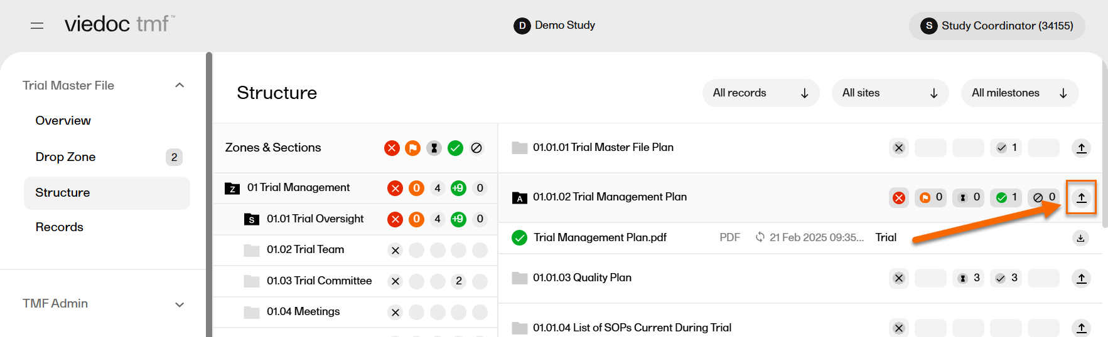Click the hourglass pending icon in Zones header
1108x337 pixels.
pyautogui.click(x=434, y=148)
